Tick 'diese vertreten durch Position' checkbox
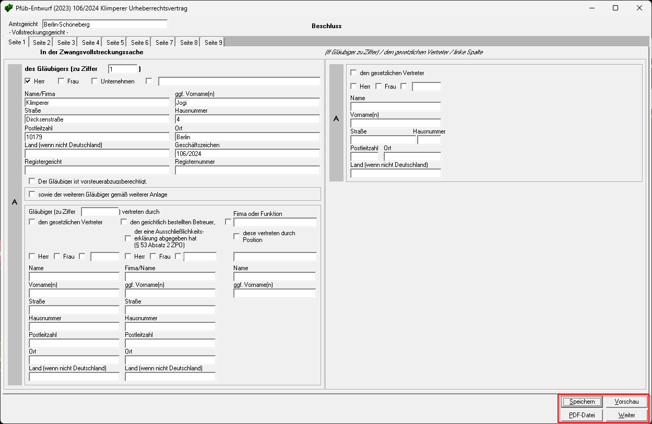 click(236, 236)
